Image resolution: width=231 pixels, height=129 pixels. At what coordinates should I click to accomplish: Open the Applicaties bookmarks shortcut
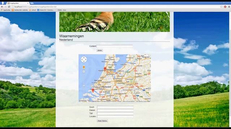pyautogui.click(x=6, y=10)
